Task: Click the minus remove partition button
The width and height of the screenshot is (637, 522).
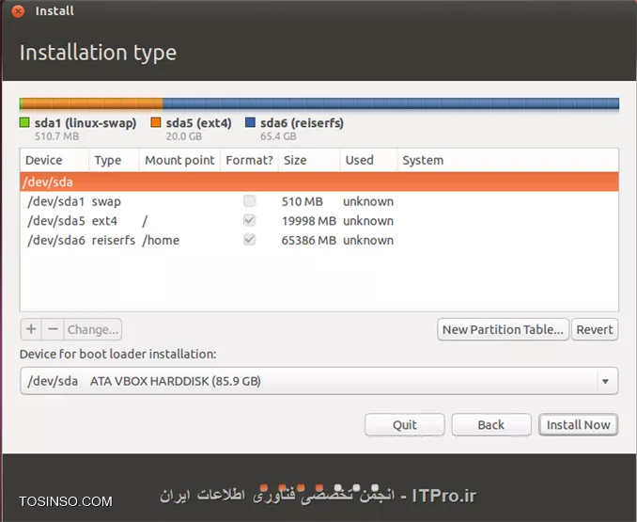Action: point(53,329)
